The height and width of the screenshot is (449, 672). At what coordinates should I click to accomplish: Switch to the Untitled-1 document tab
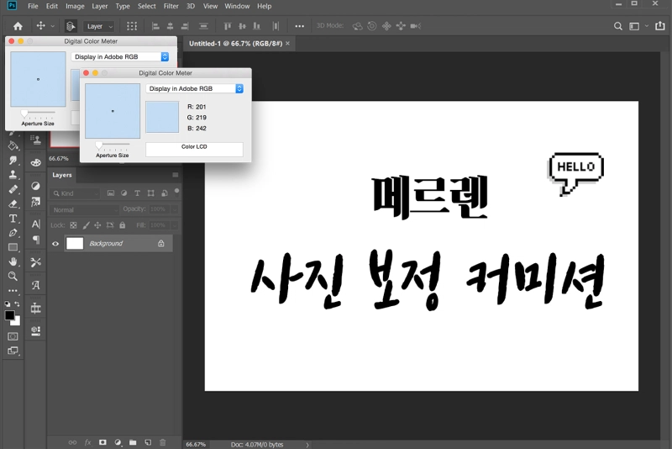pos(236,43)
